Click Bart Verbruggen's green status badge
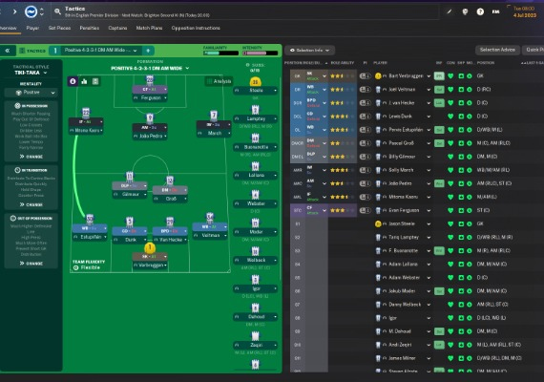Viewport: 544px width, 382px height. (439, 76)
